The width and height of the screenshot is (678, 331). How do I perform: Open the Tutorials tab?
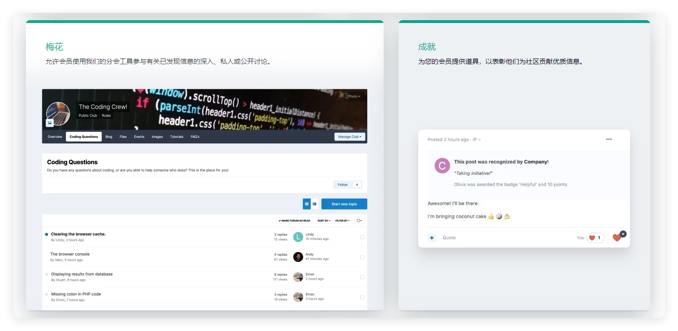(x=177, y=137)
